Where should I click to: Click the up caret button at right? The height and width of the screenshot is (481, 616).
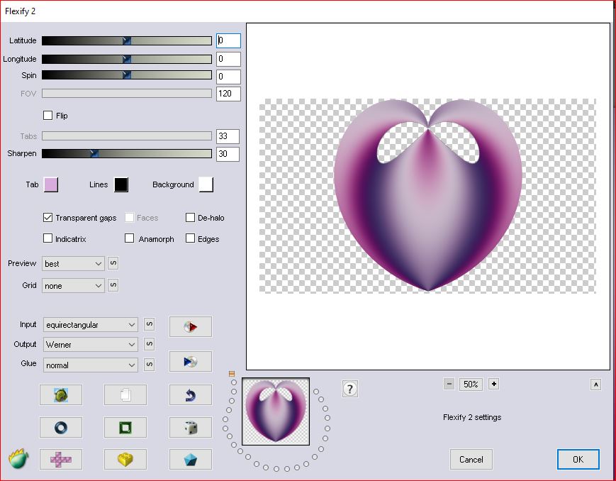pos(595,385)
